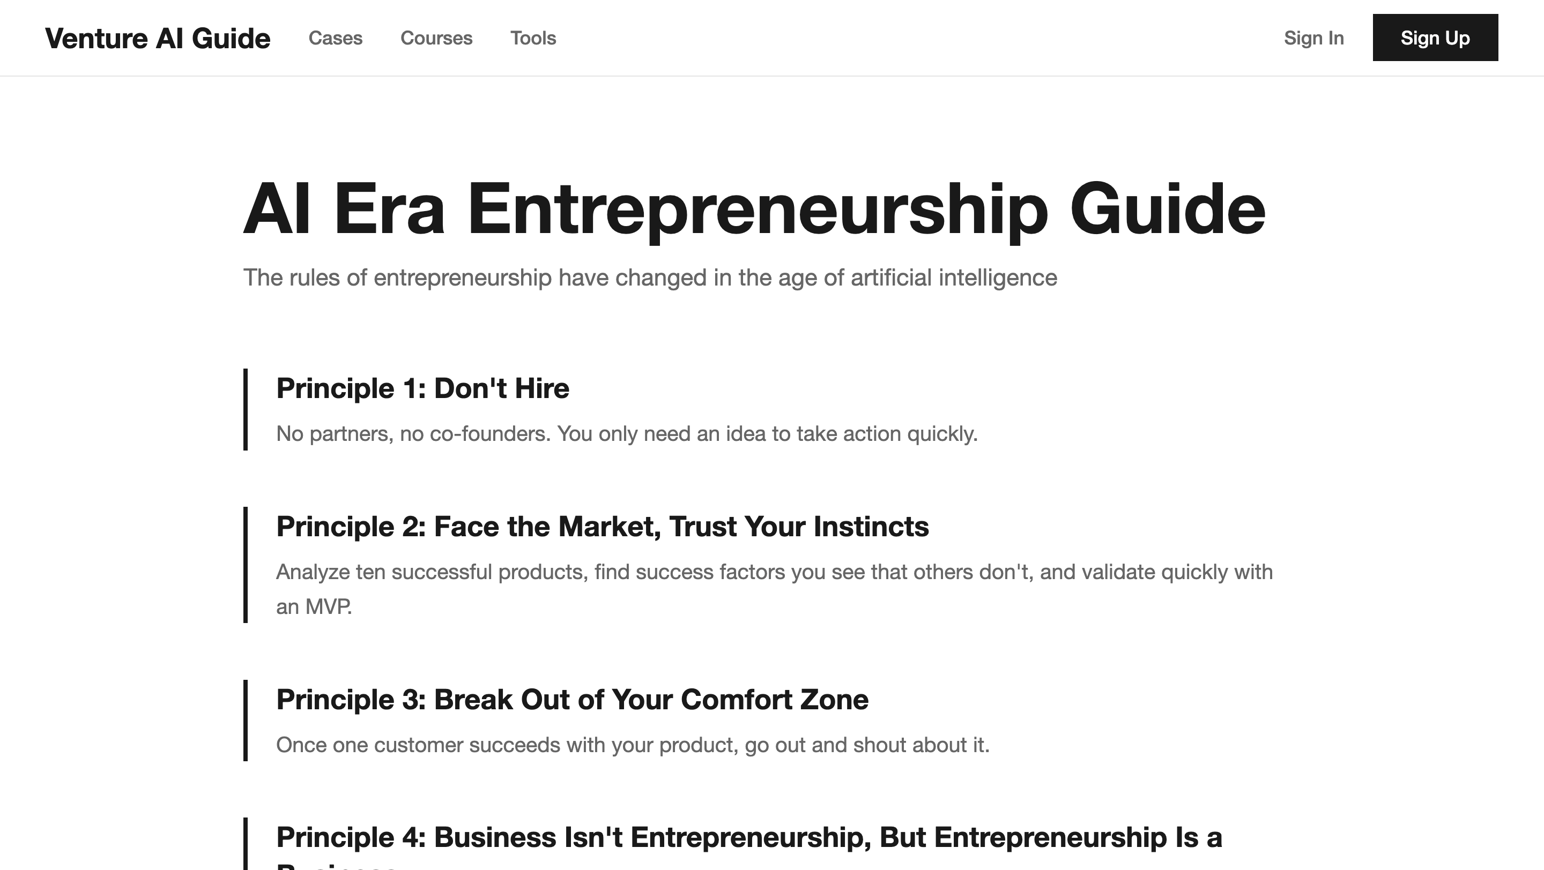The image size is (1544, 870).
Task: Click the Principle 3 description about customer success
Action: pyautogui.click(x=633, y=744)
